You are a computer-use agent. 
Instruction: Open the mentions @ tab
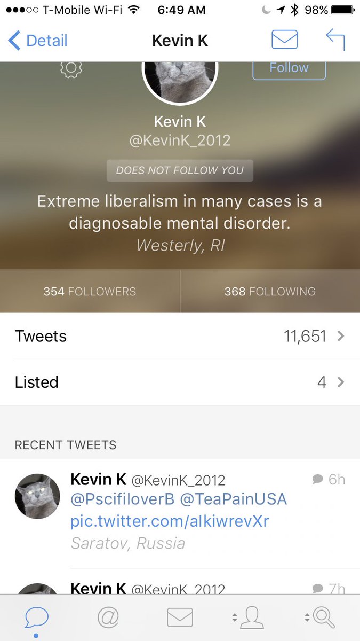pos(108,617)
